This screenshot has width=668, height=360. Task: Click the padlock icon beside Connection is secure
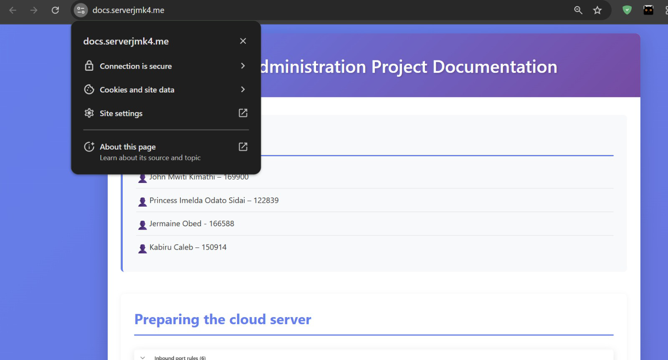pos(89,66)
